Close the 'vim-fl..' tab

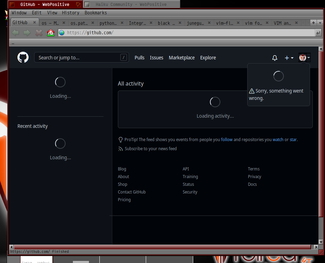238,23
